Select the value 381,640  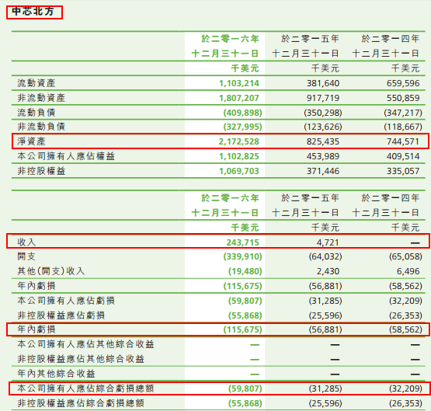(323, 83)
